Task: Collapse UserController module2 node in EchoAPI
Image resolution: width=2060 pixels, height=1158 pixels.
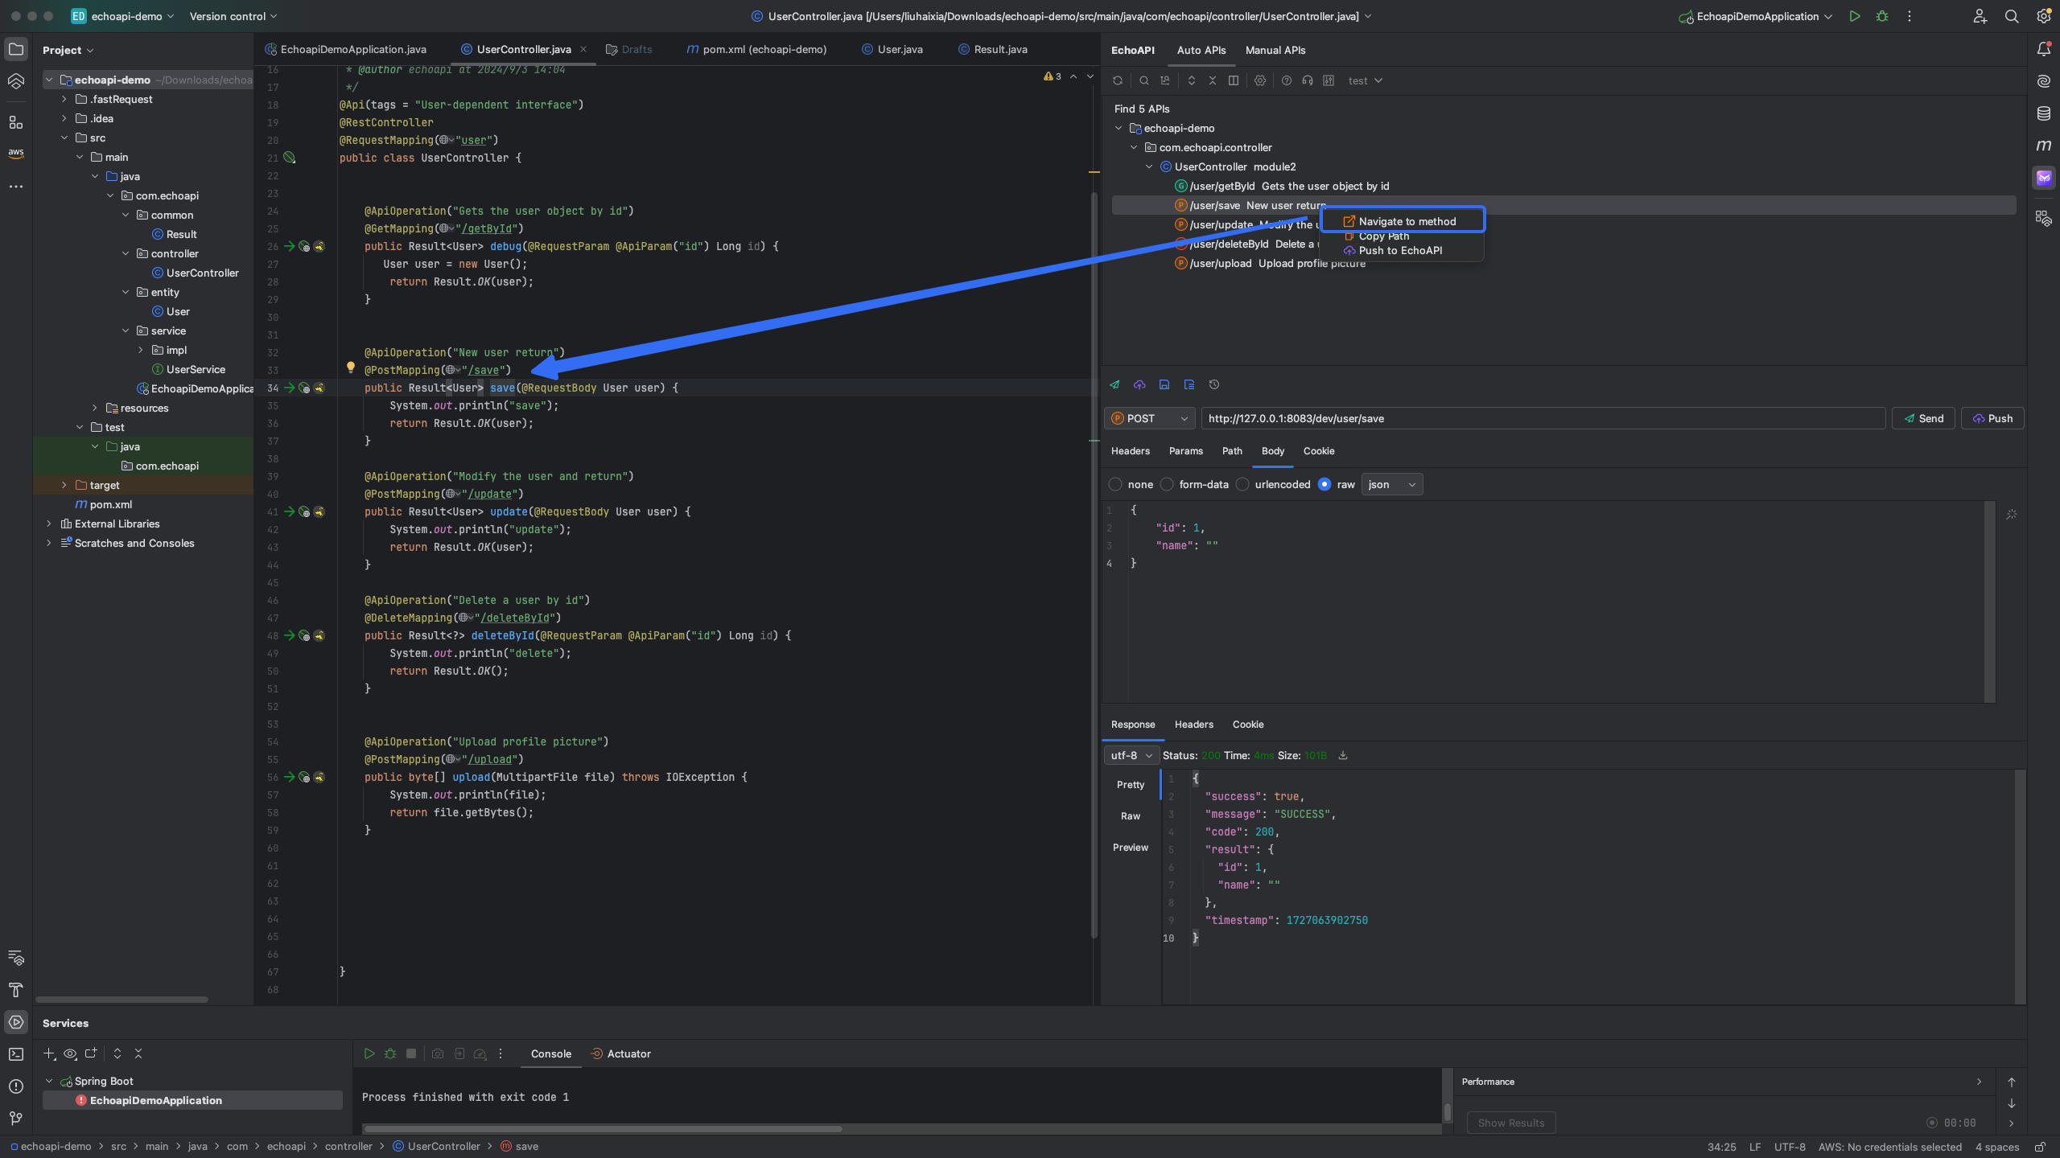Action: coord(1149,166)
